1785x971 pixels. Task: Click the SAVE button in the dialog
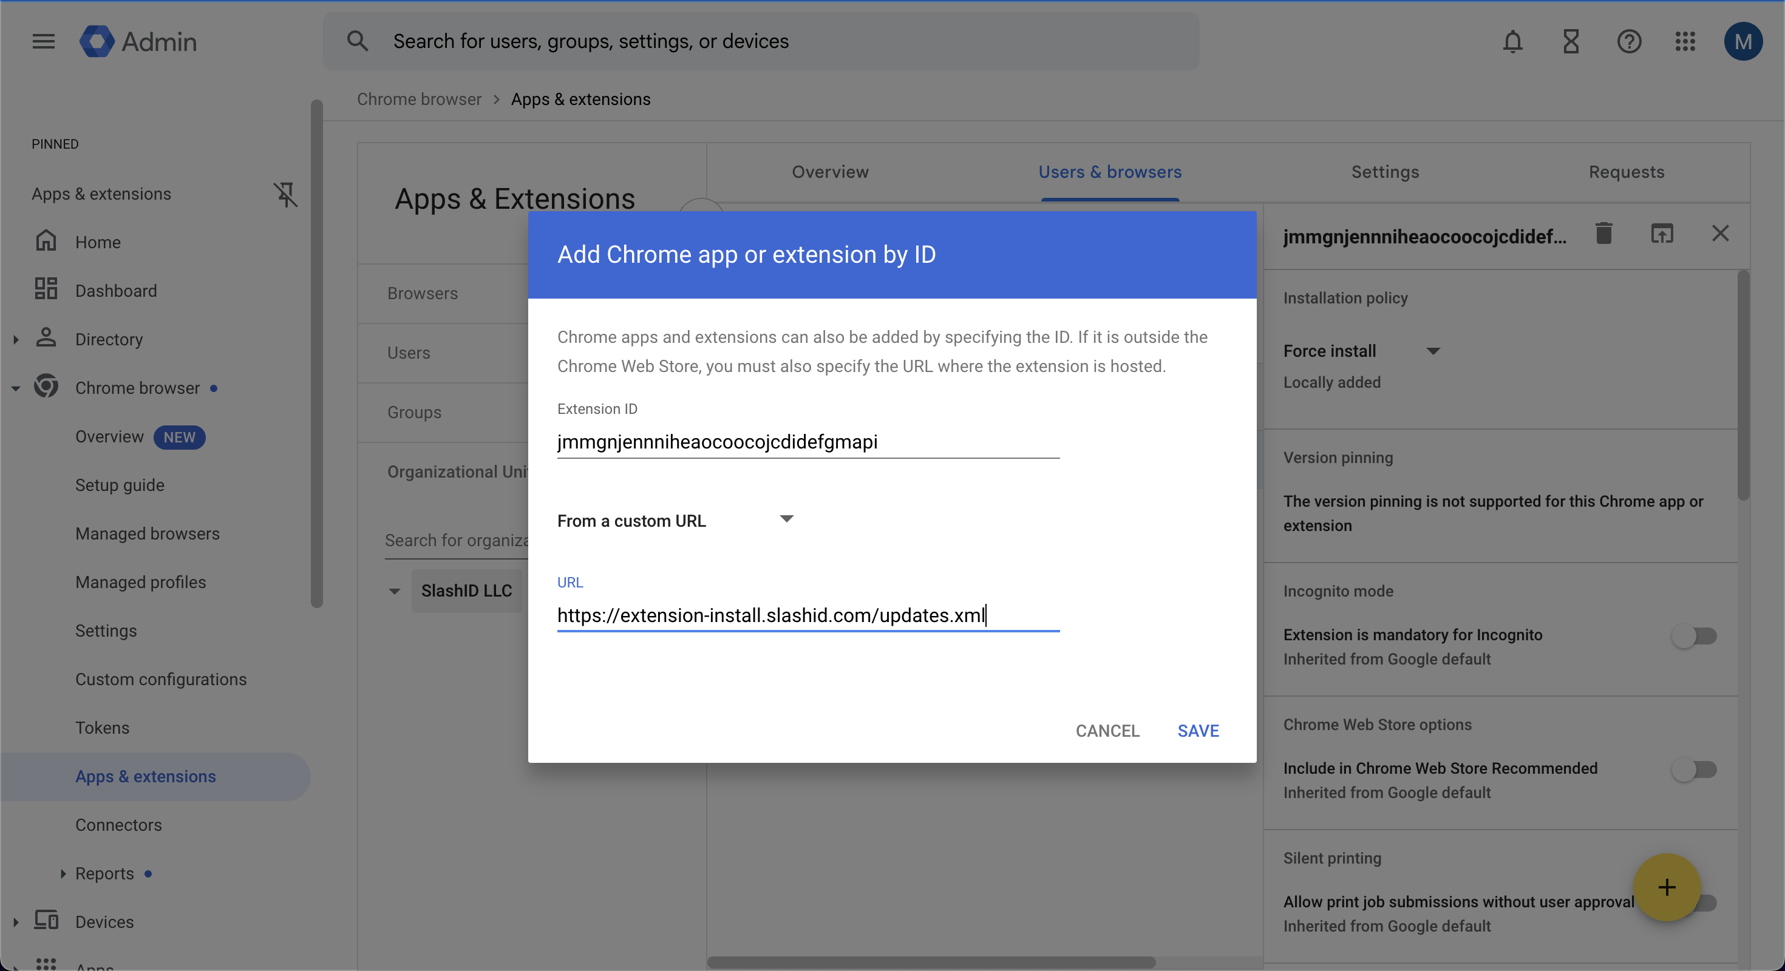pos(1198,730)
